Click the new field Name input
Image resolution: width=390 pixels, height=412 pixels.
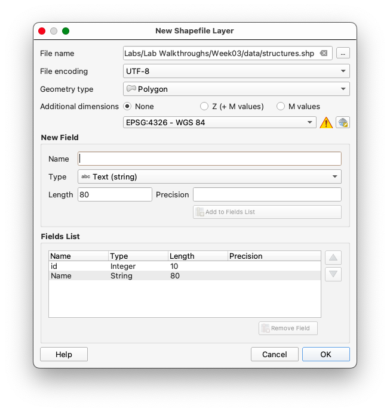point(210,159)
